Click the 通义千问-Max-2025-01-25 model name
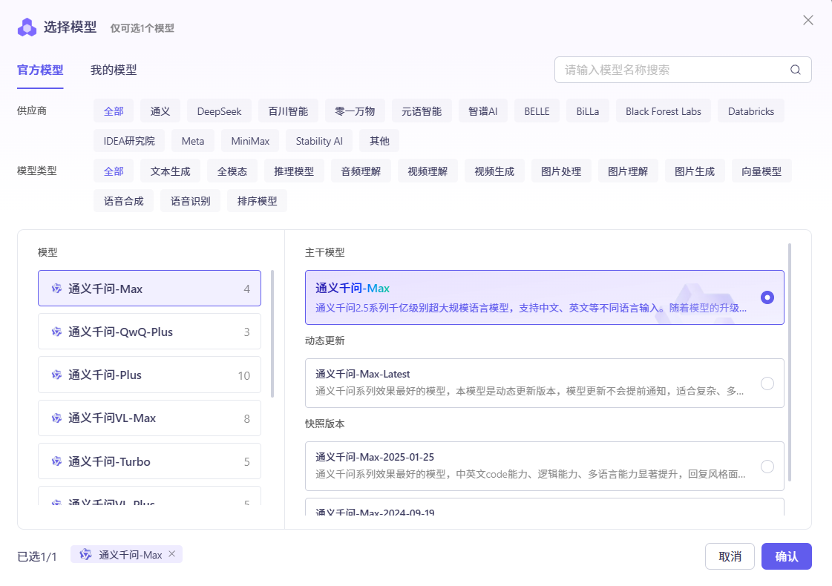Image resolution: width=832 pixels, height=586 pixels. pyautogui.click(x=375, y=457)
